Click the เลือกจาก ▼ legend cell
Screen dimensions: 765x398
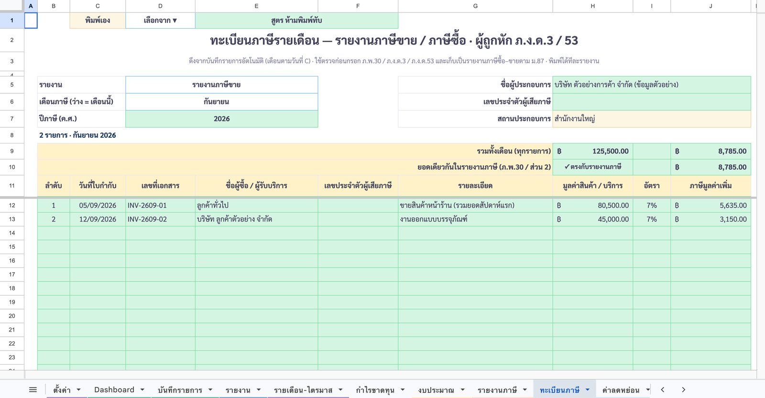[160, 21]
